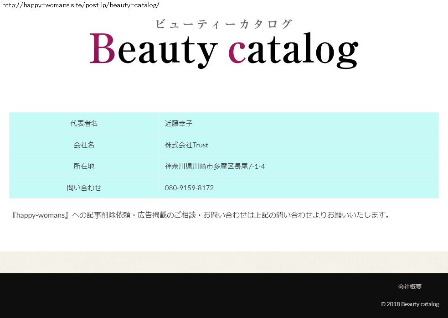The image size is (448, 318).
Task: Select the 代表者名 label cell
Action: [x=84, y=124]
